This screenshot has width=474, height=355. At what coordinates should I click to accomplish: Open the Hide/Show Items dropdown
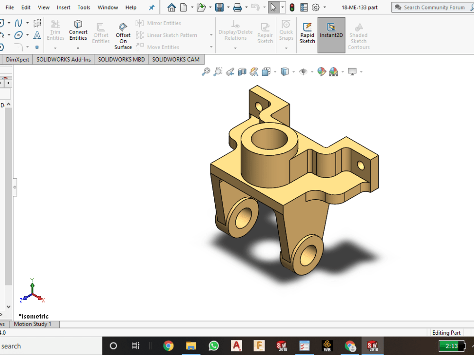pyautogui.click(x=312, y=72)
